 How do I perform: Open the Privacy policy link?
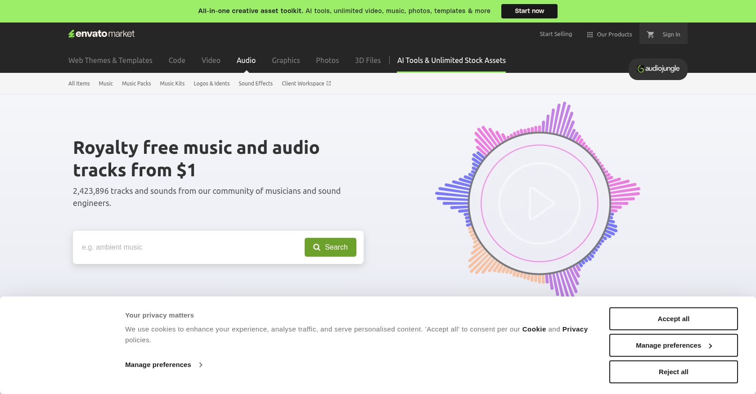575,329
